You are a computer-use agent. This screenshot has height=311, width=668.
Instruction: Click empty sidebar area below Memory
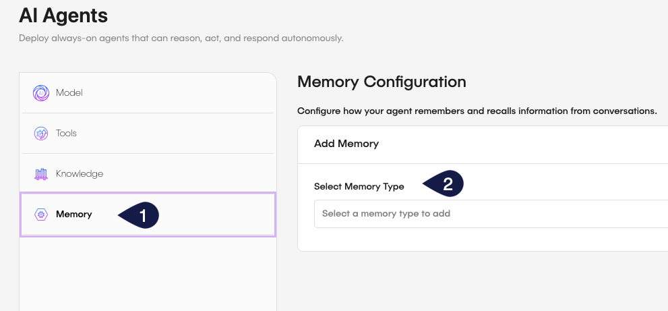(148, 273)
